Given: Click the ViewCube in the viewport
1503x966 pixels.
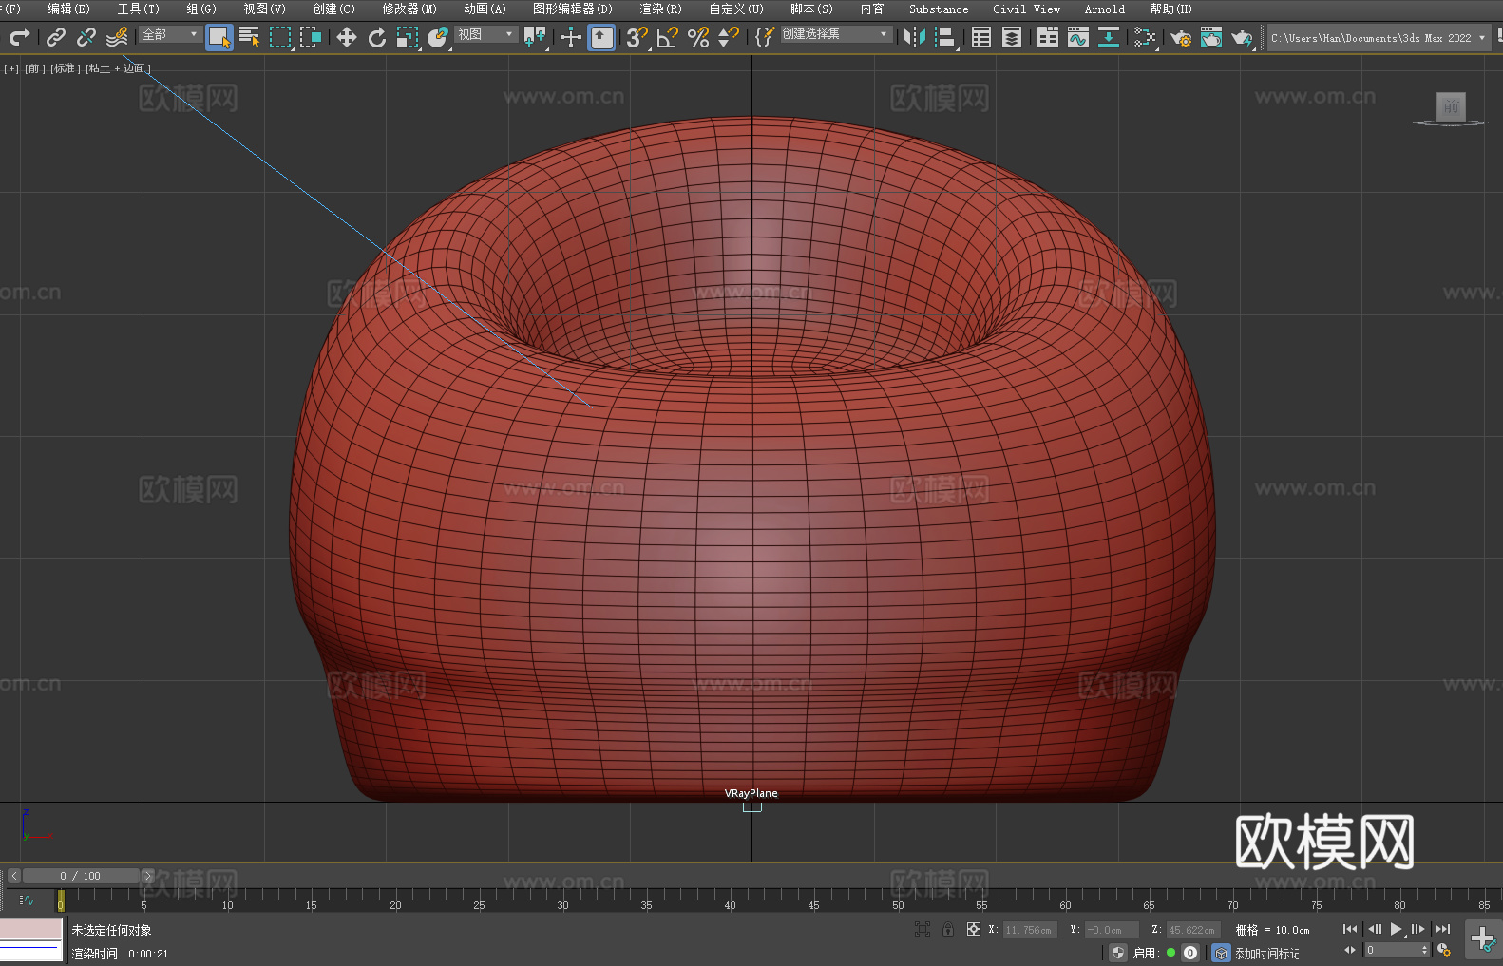Looking at the screenshot, I should tap(1451, 107).
